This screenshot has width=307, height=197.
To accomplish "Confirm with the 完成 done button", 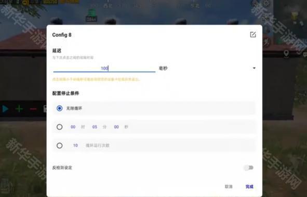I will pos(249,187).
